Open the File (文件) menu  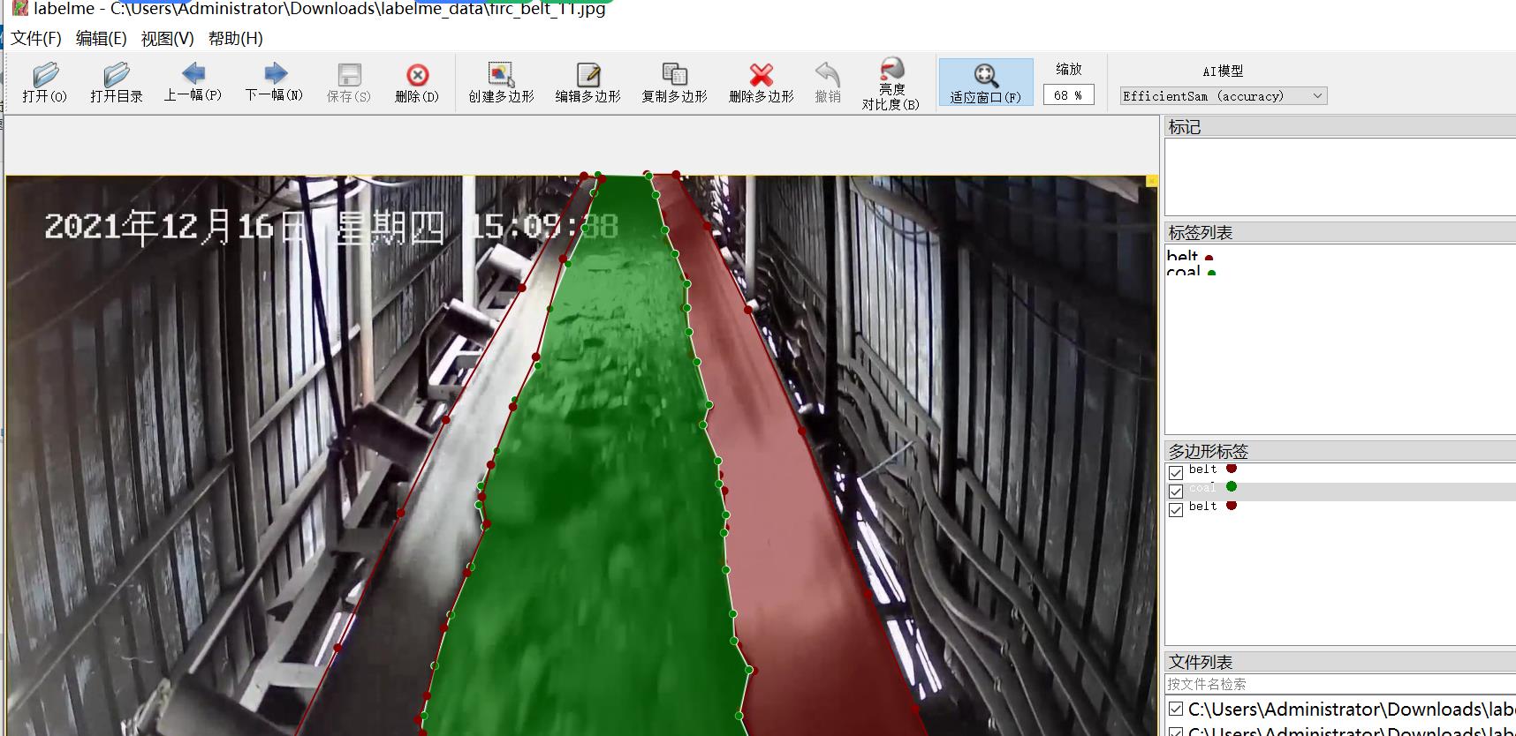point(36,39)
